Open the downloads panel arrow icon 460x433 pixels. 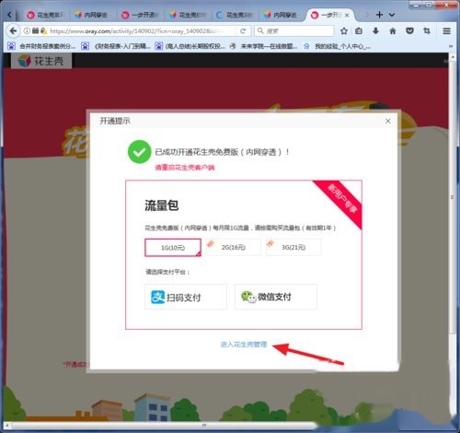coord(375,31)
